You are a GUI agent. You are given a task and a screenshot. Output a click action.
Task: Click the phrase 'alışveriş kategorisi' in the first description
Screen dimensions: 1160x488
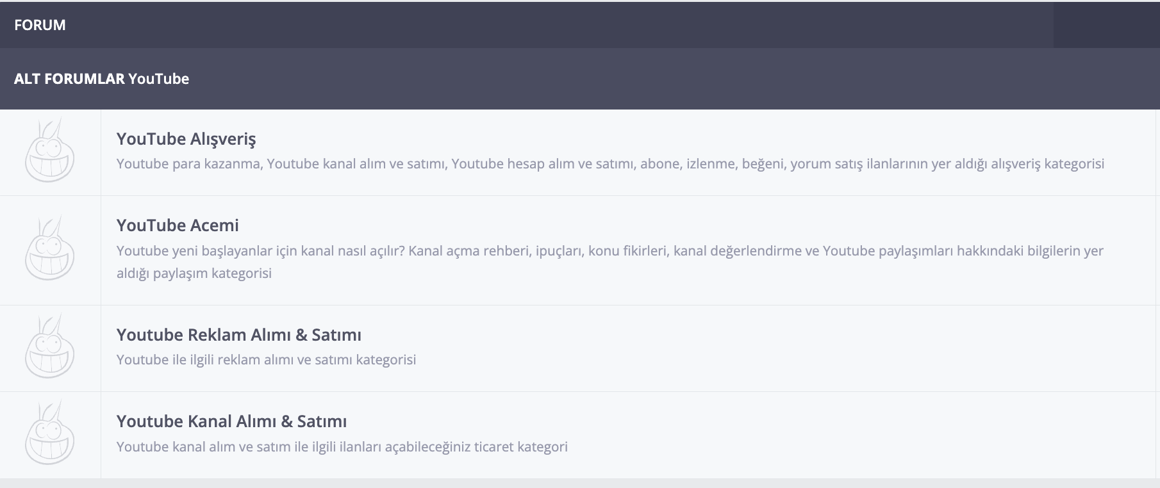(1047, 164)
